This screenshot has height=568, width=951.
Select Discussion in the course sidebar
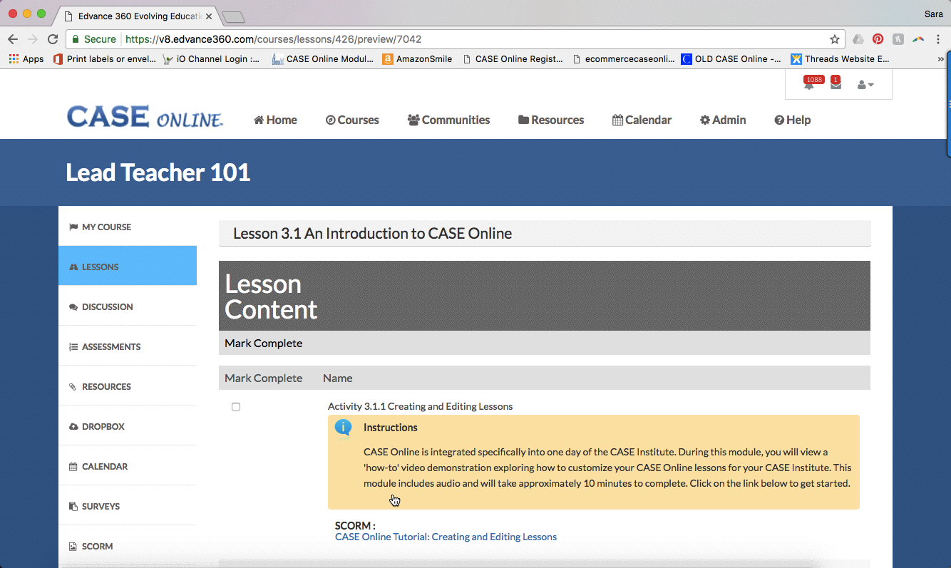point(107,306)
